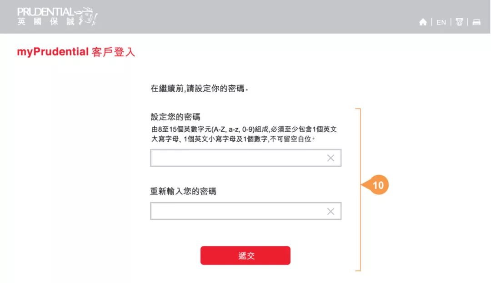
Task: Open the contact us @ phone icon
Action: 459,22
